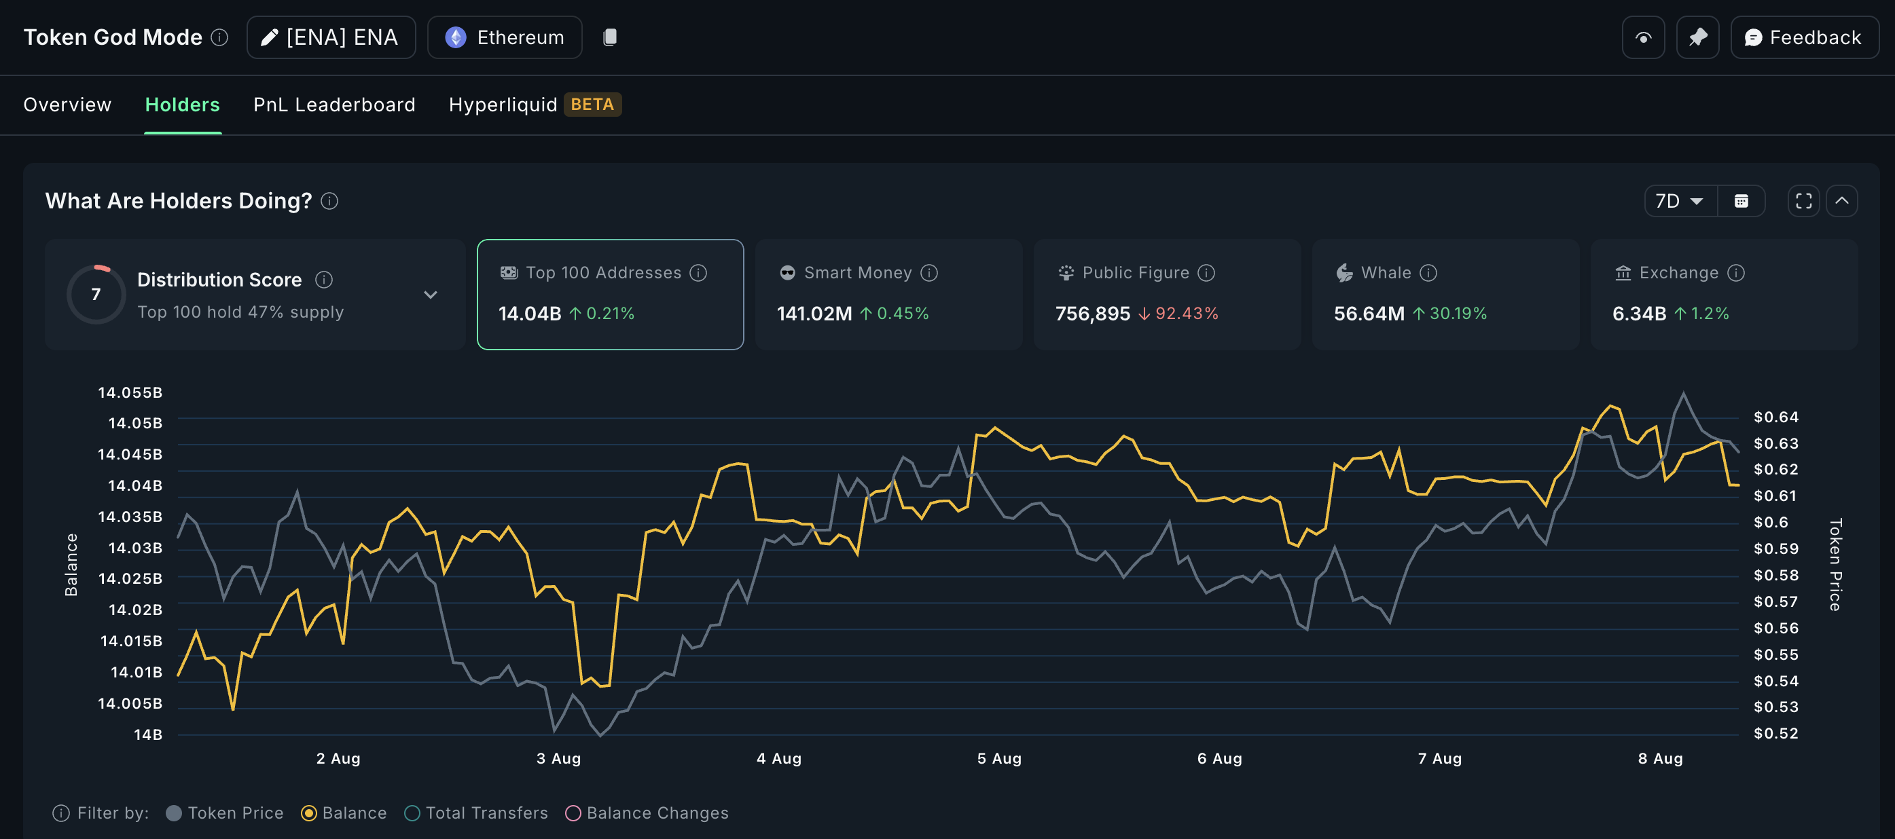Open the 7D time range dropdown

(1680, 202)
